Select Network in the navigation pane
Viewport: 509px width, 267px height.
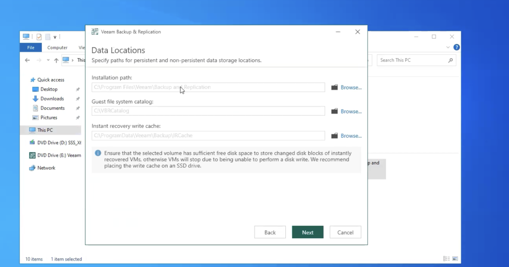click(42, 168)
